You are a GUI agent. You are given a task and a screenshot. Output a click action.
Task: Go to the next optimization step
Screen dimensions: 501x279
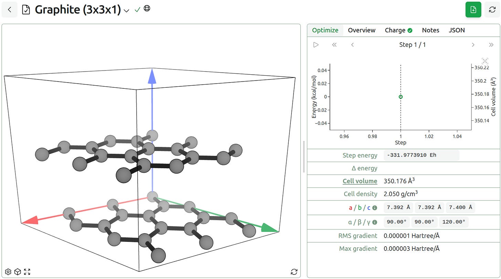(x=473, y=45)
